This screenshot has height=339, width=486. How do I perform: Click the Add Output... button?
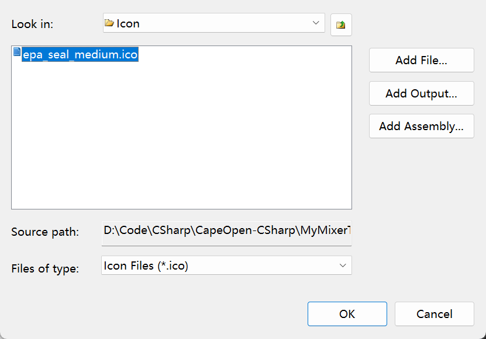coord(422,93)
